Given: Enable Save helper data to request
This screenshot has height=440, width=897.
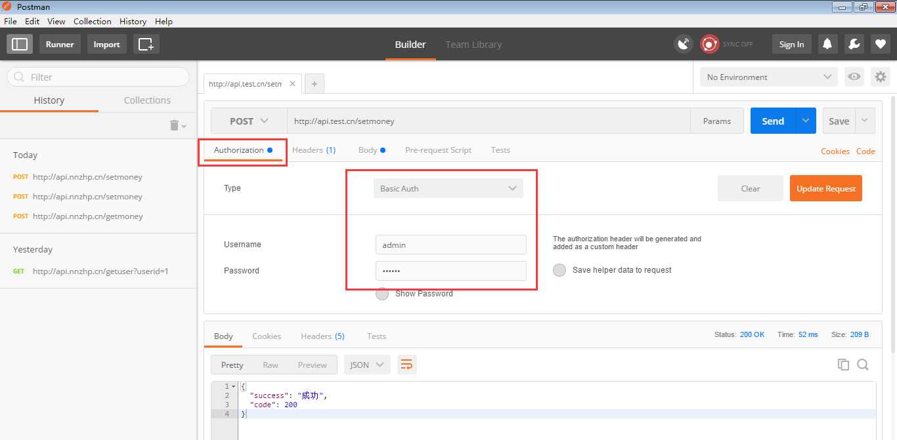Looking at the screenshot, I should (x=559, y=270).
